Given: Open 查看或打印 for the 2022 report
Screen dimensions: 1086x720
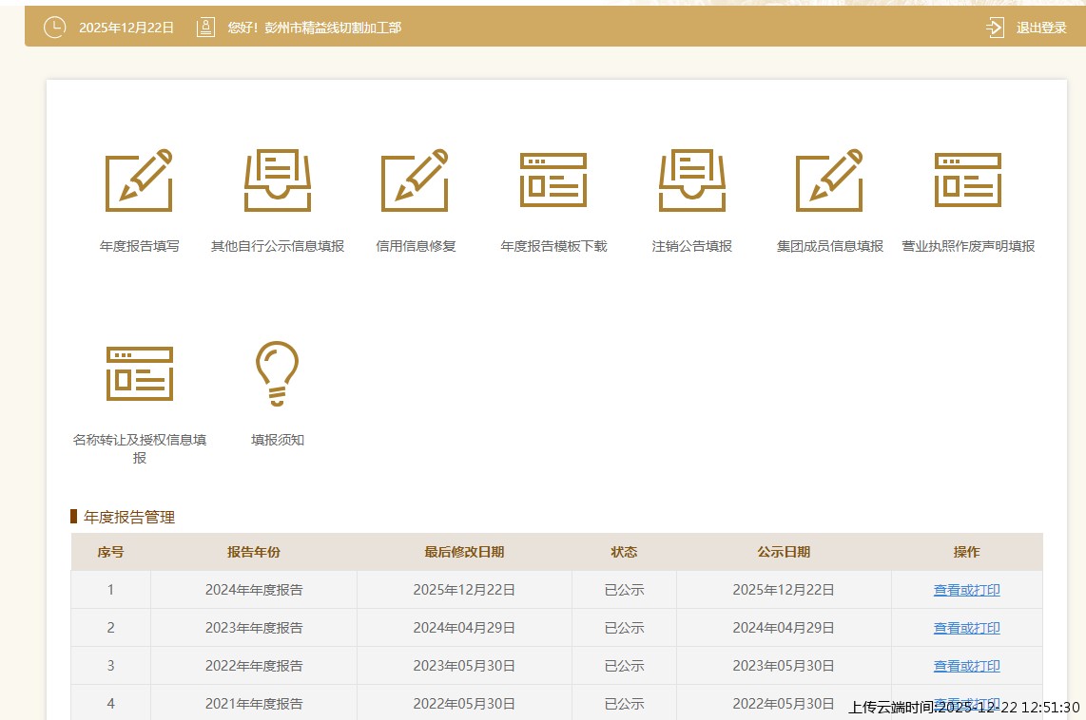Looking at the screenshot, I should click(966, 666).
